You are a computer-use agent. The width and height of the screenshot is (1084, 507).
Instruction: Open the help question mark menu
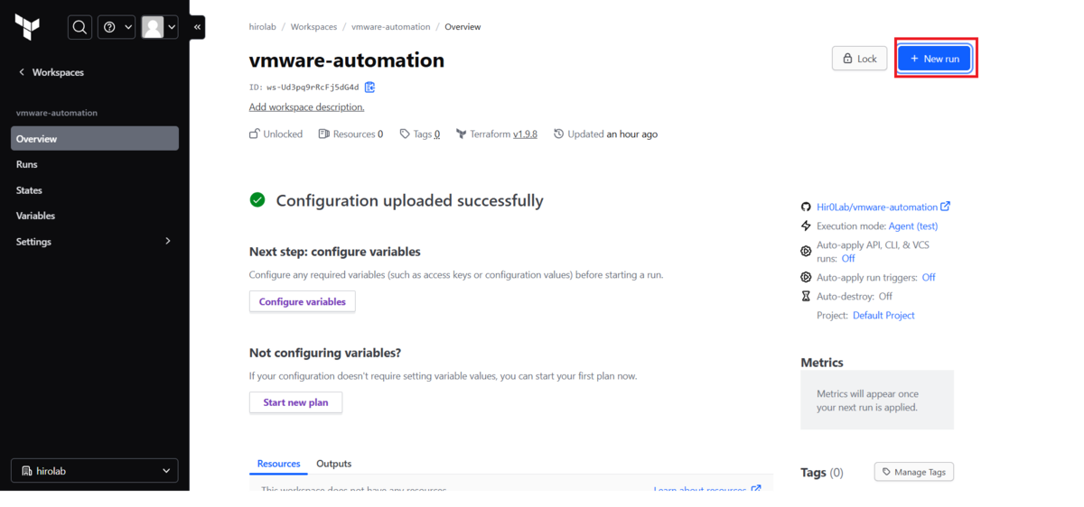(x=117, y=27)
